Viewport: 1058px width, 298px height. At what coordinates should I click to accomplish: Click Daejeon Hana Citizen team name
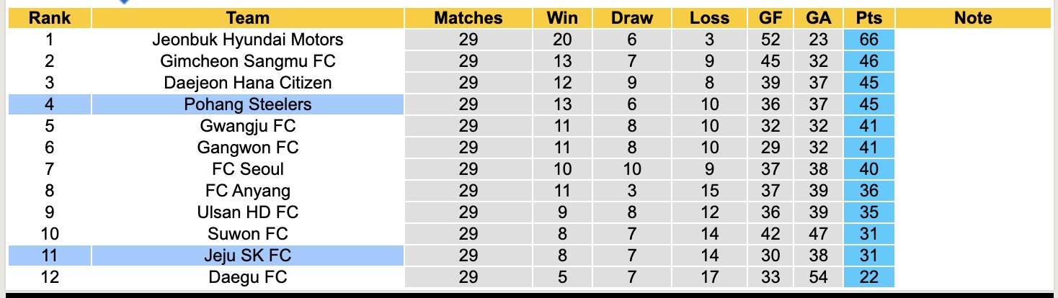[x=247, y=83]
